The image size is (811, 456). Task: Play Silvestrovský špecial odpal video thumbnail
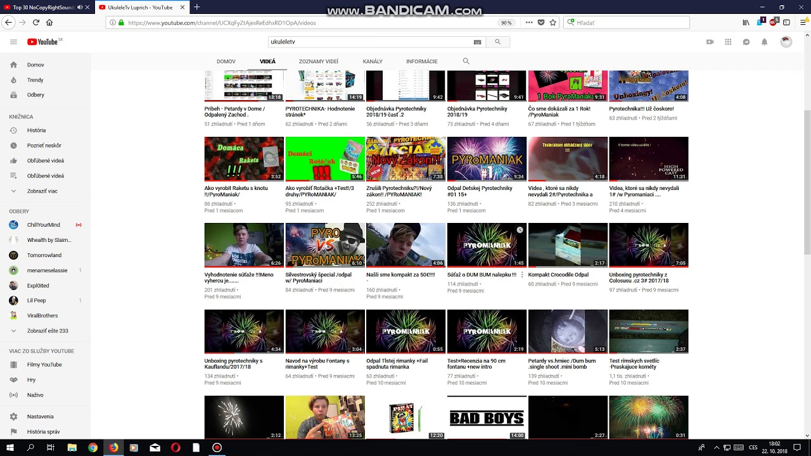point(325,245)
